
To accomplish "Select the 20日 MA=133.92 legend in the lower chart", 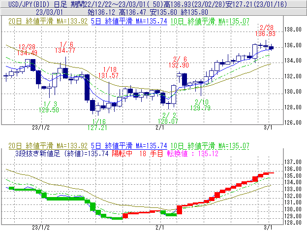I will click(x=48, y=146).
